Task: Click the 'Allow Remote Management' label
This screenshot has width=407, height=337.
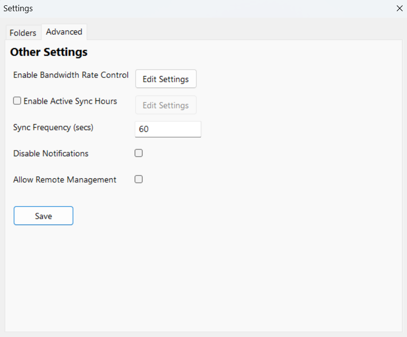Action: (65, 180)
